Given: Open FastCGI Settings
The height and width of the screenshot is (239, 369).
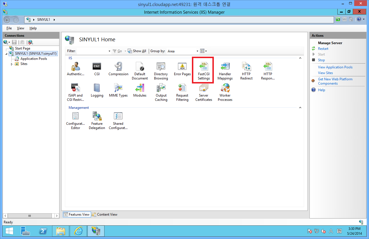Looking at the screenshot, I should 204,71.
